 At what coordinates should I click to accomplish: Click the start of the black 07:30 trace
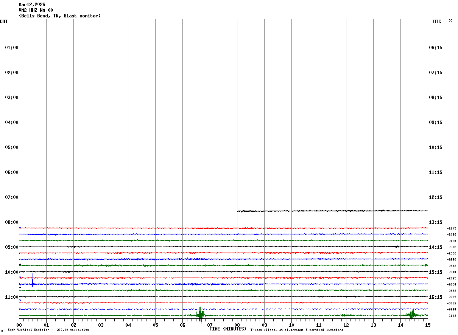coord(238,211)
